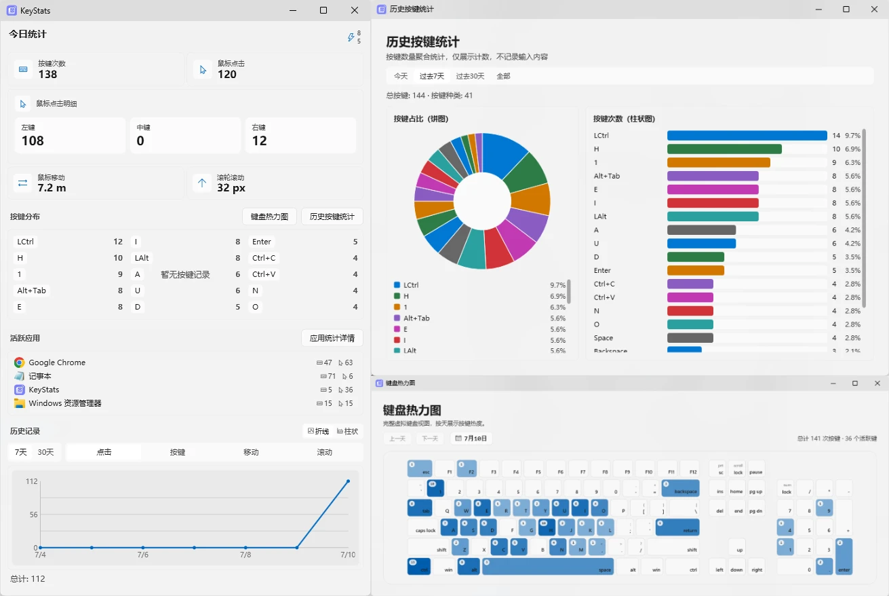Click the 键盘热力图 window title icon
889x596 pixels.
click(x=379, y=383)
